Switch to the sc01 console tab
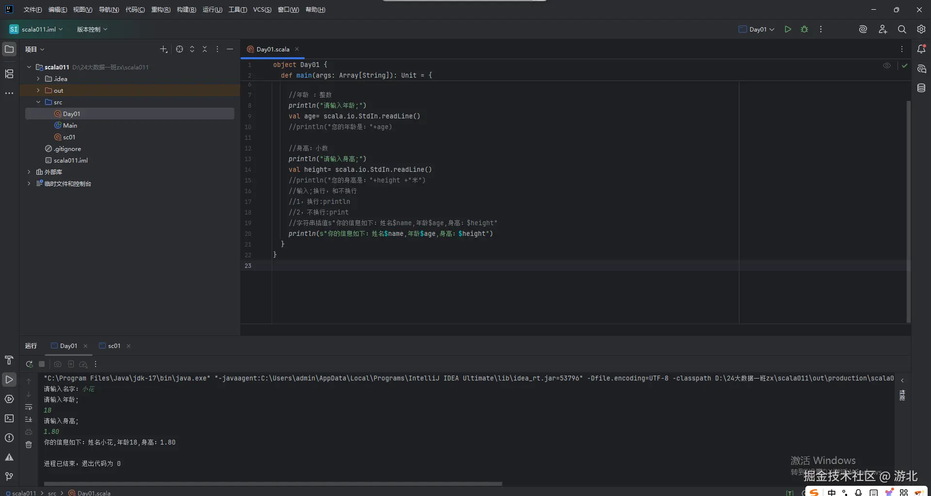The height and width of the screenshot is (496, 931). [x=114, y=346]
